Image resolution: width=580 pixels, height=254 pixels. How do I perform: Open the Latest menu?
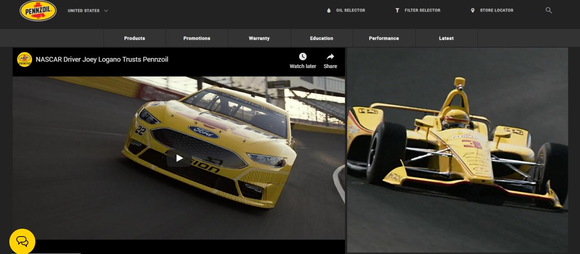446,38
